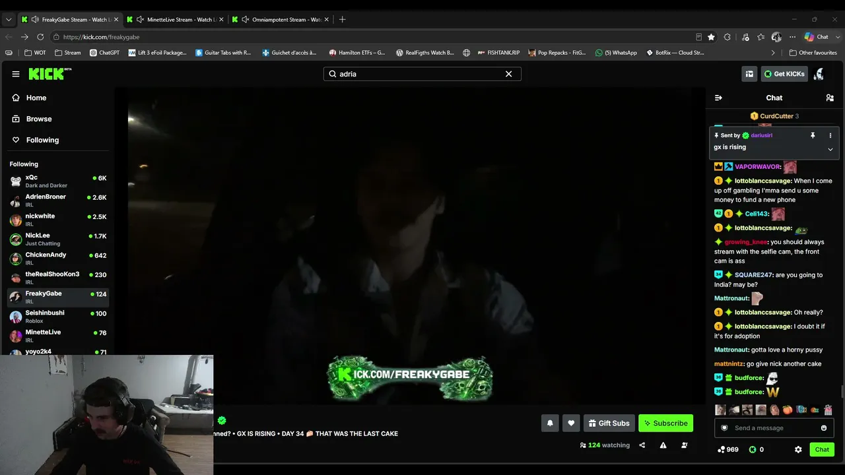Open Copilot Chat in browser toolbar
This screenshot has width=845, height=475.
pos(816,37)
